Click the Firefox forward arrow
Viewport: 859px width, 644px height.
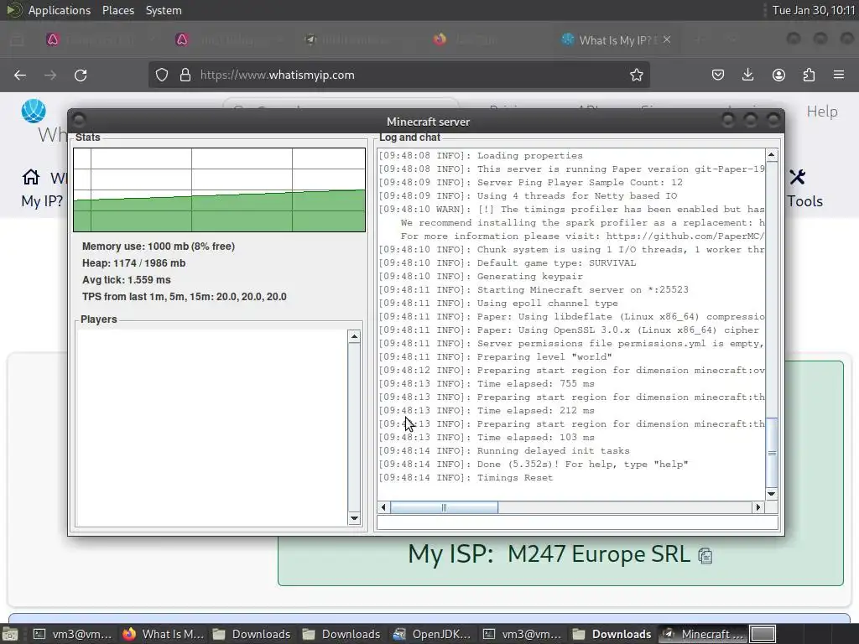coord(50,75)
